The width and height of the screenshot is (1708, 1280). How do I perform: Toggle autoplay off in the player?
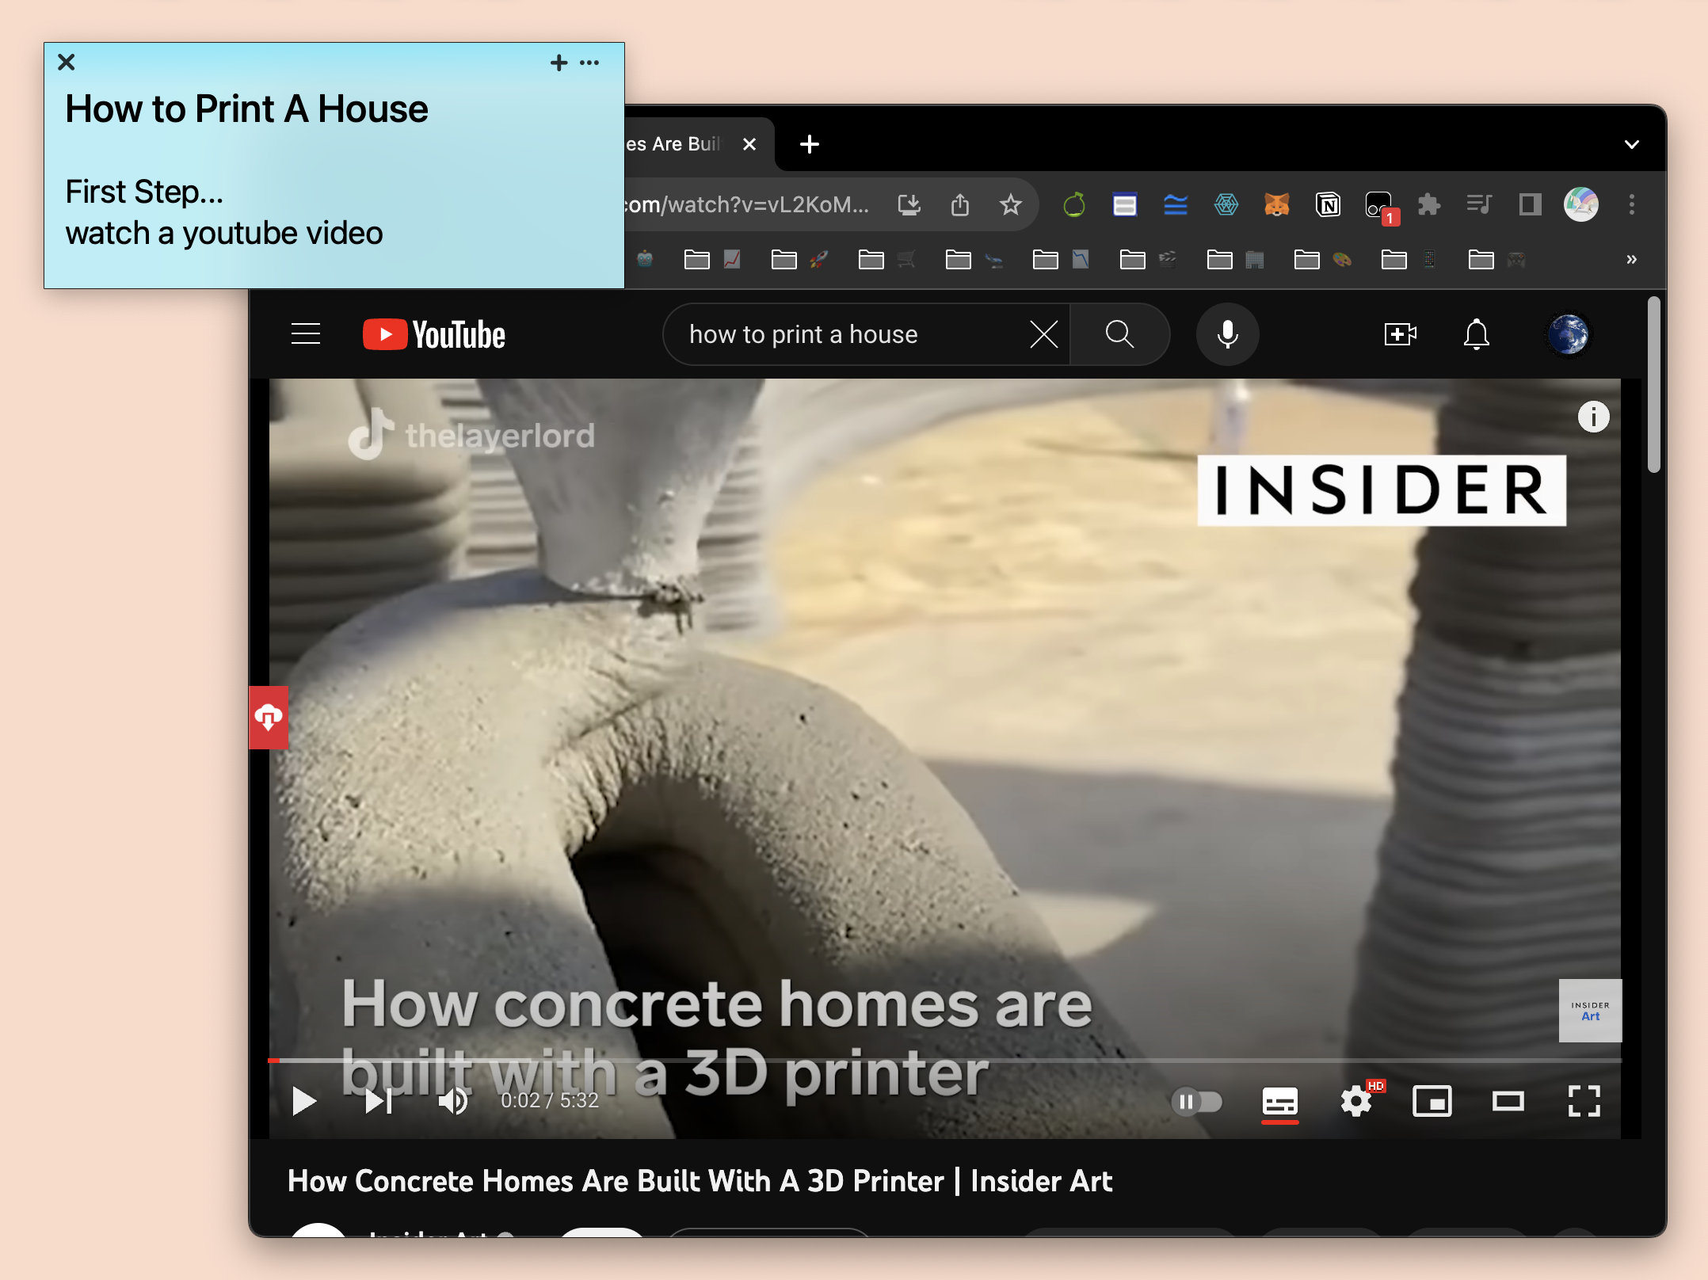point(1199,1101)
